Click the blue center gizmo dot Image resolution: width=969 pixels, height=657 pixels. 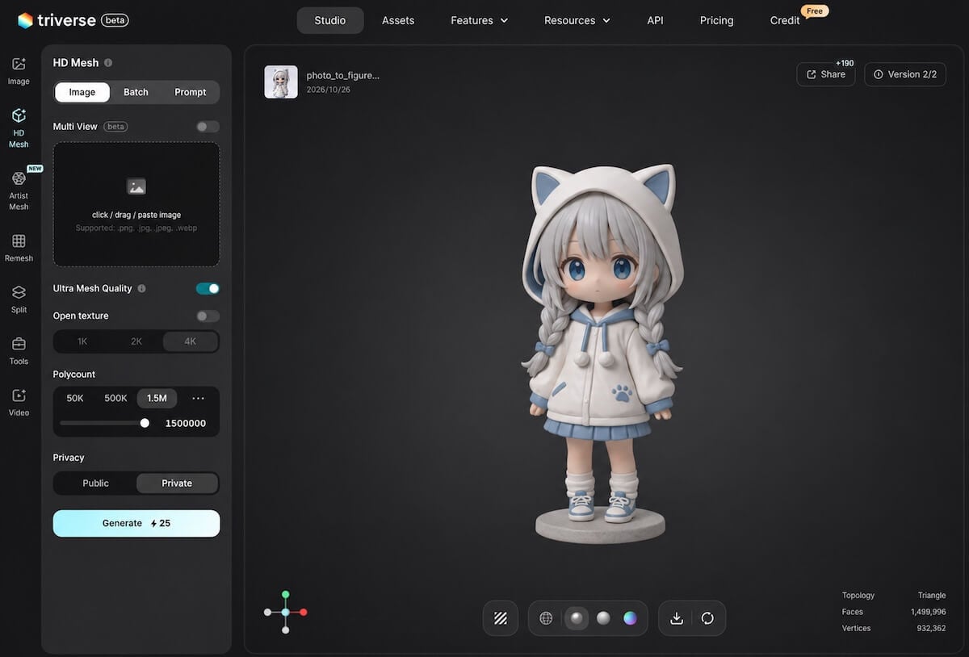click(x=286, y=613)
